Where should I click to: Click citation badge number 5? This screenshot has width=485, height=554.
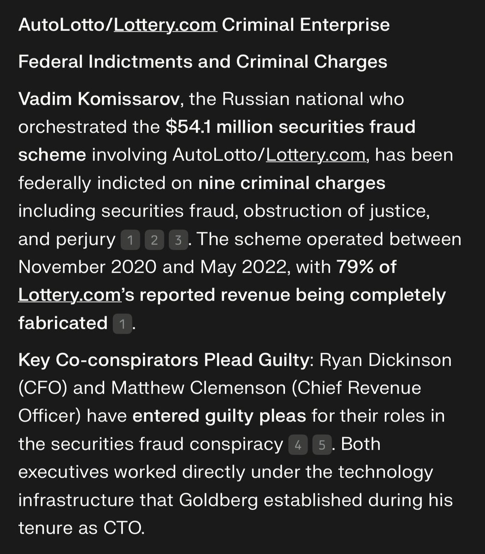322,445
